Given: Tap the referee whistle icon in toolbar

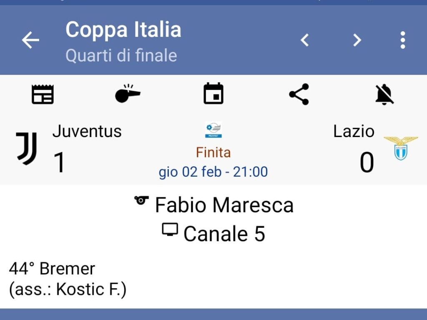Looking at the screenshot, I should (x=128, y=94).
